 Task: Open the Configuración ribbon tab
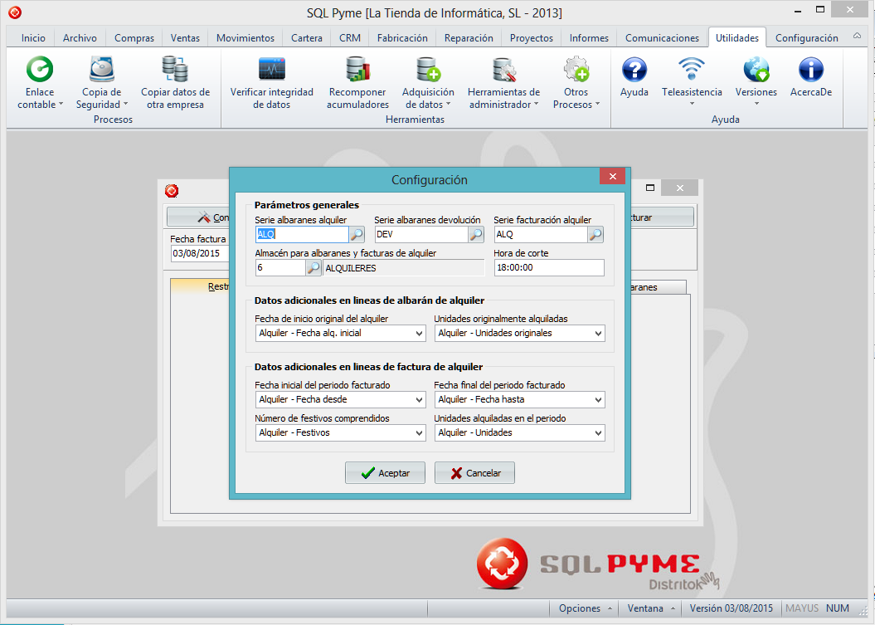pyautogui.click(x=806, y=38)
